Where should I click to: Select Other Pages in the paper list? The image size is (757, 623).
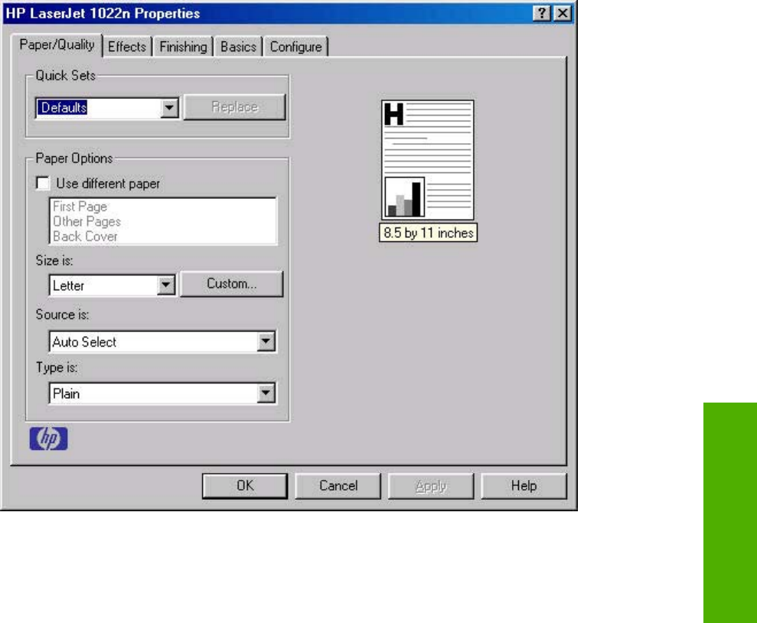coord(87,221)
